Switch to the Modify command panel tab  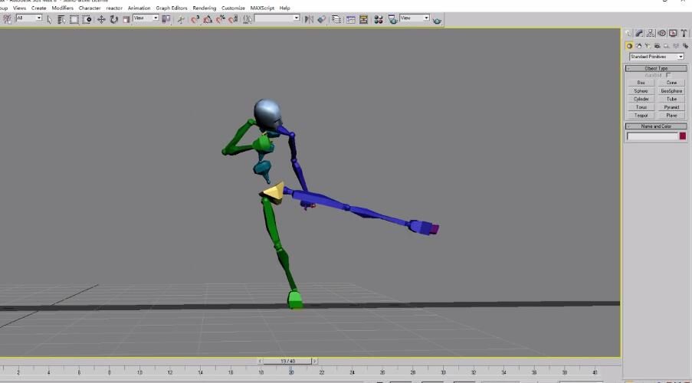coord(639,33)
